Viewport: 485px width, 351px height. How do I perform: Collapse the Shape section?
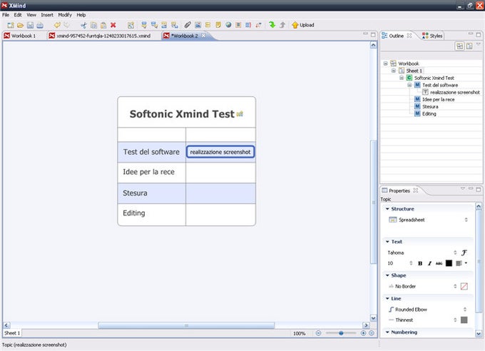387,275
